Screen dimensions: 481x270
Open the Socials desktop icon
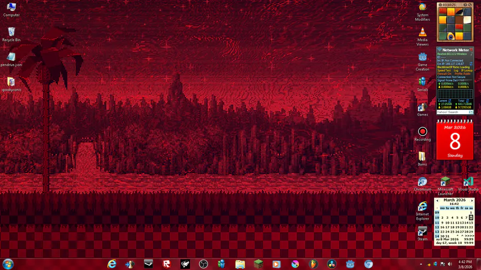pyautogui.click(x=422, y=84)
